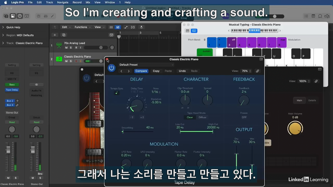Open Smart Controls dial icon
The width and height of the screenshot is (333, 187).
39,16
